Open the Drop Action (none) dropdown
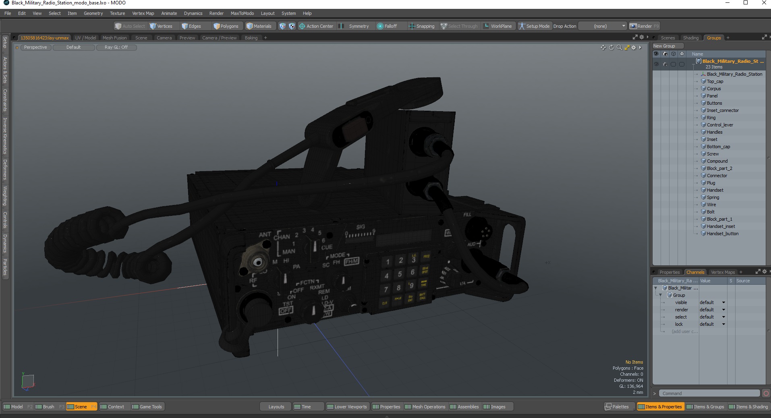This screenshot has height=418, width=771. [x=603, y=26]
